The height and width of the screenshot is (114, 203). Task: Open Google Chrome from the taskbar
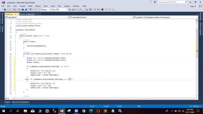[x=84, y=111]
